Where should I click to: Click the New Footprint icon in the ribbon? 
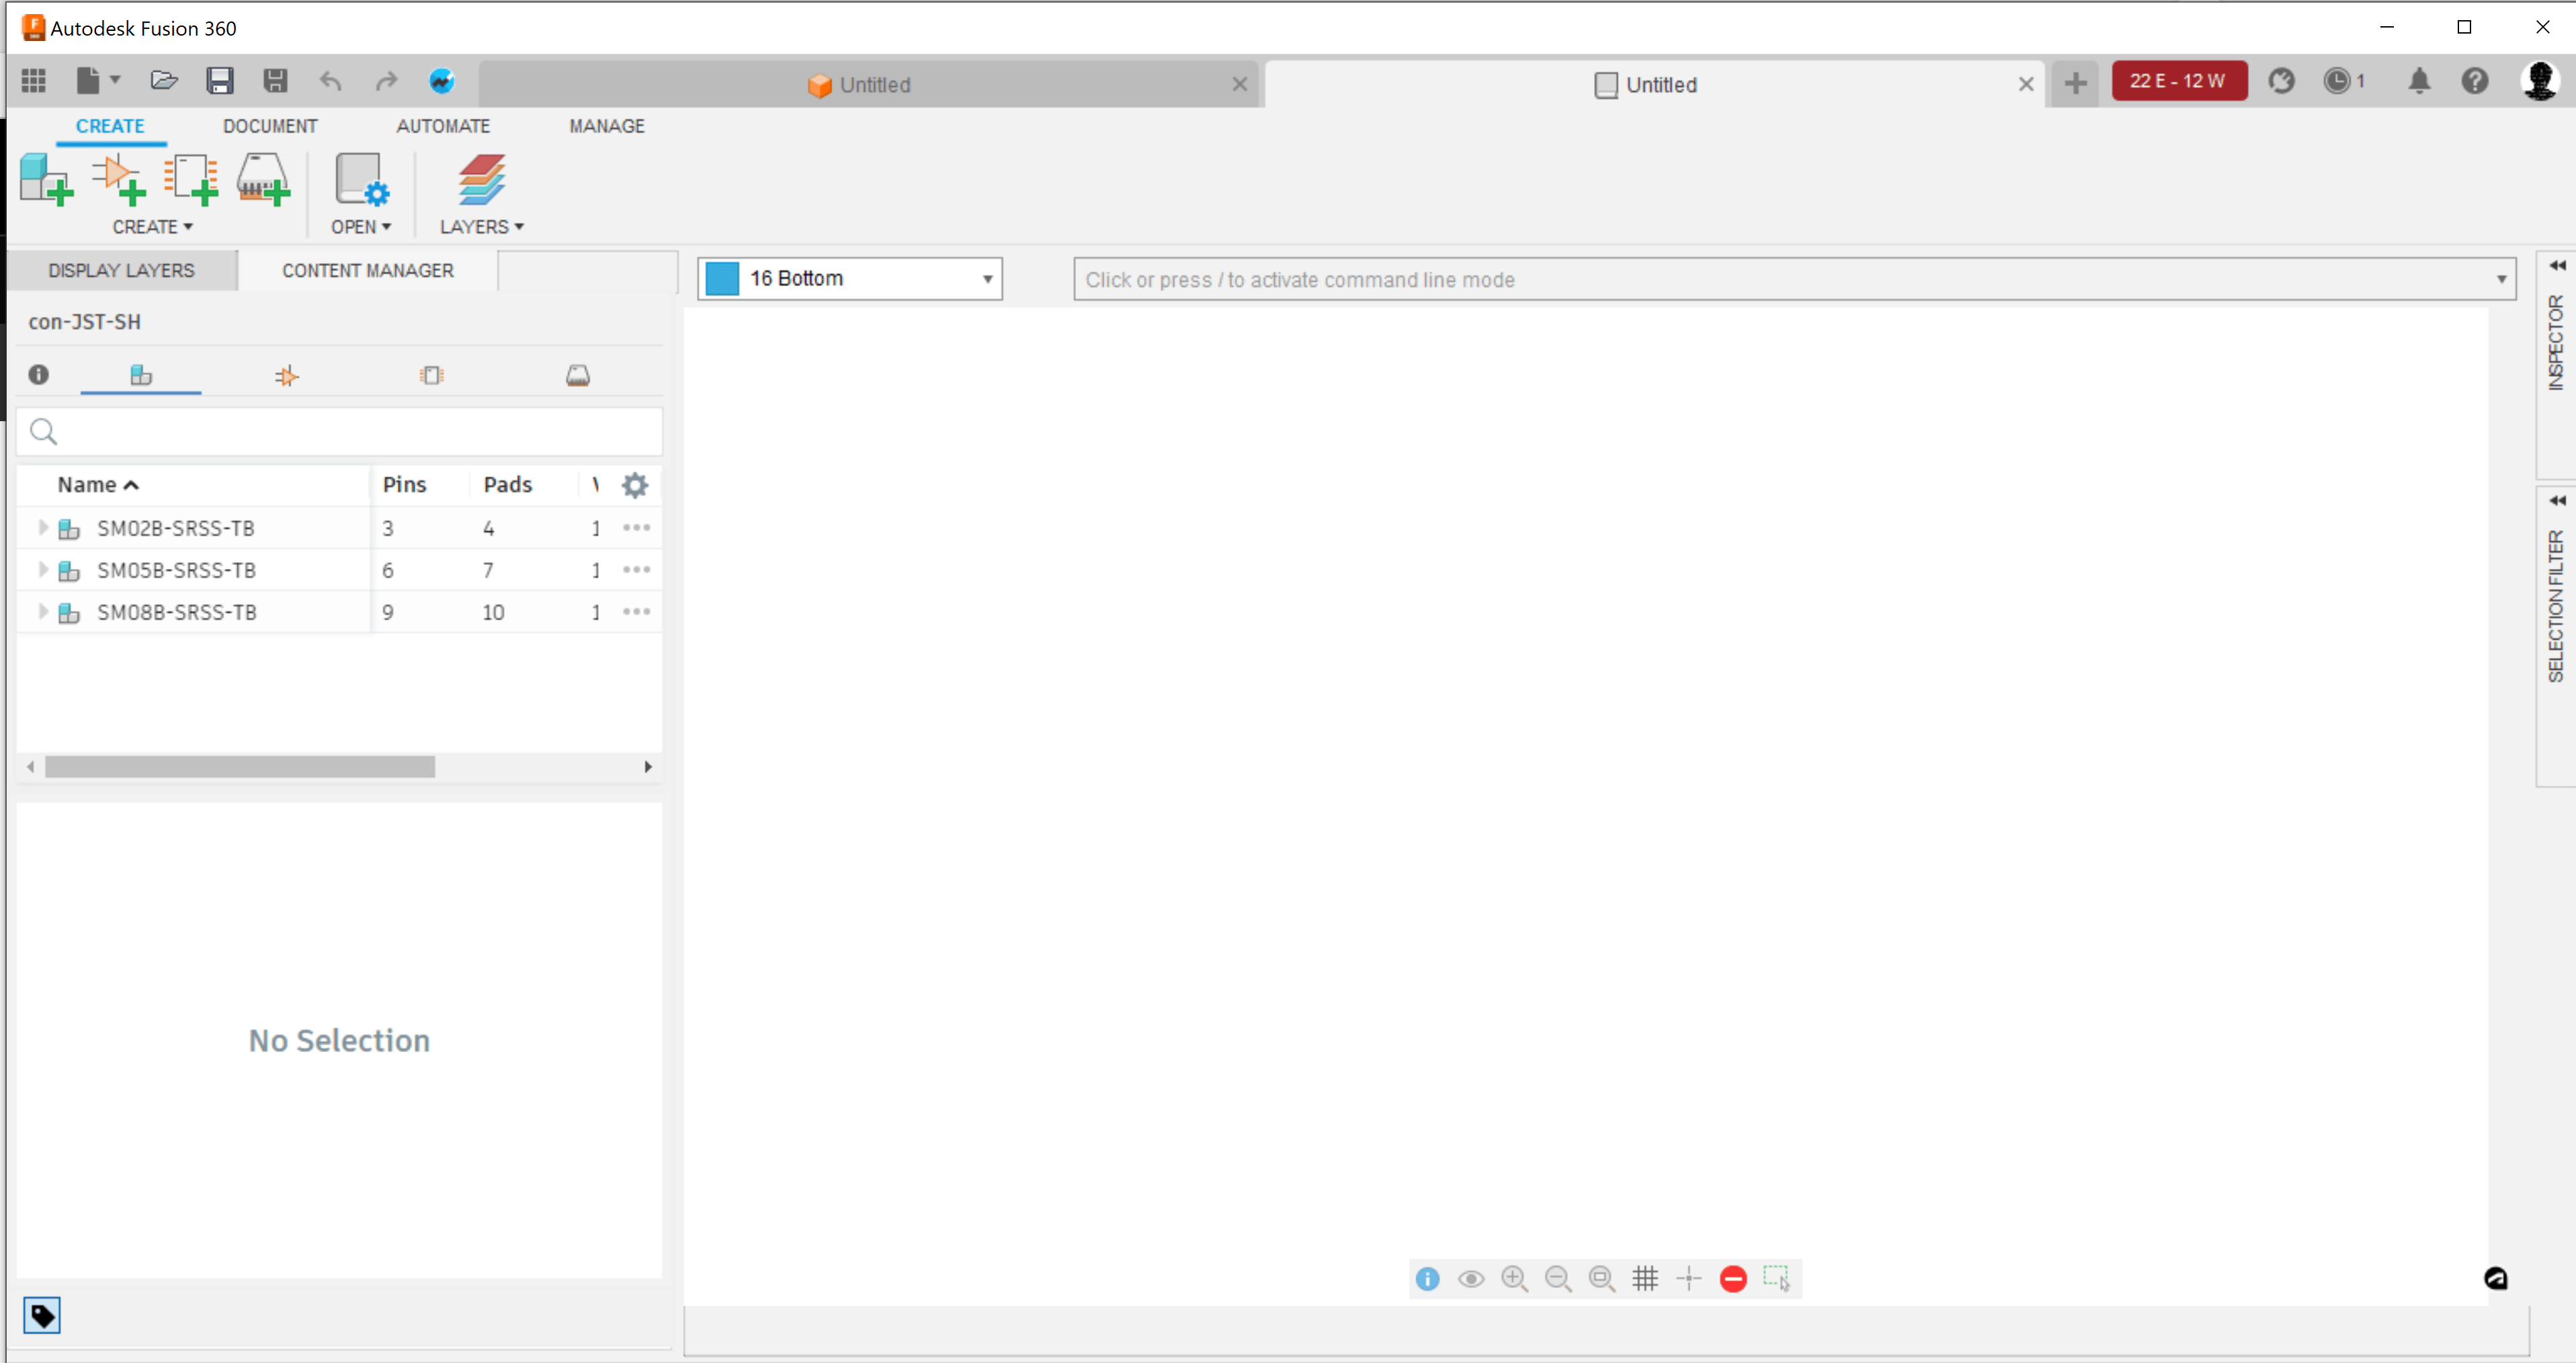(190, 180)
